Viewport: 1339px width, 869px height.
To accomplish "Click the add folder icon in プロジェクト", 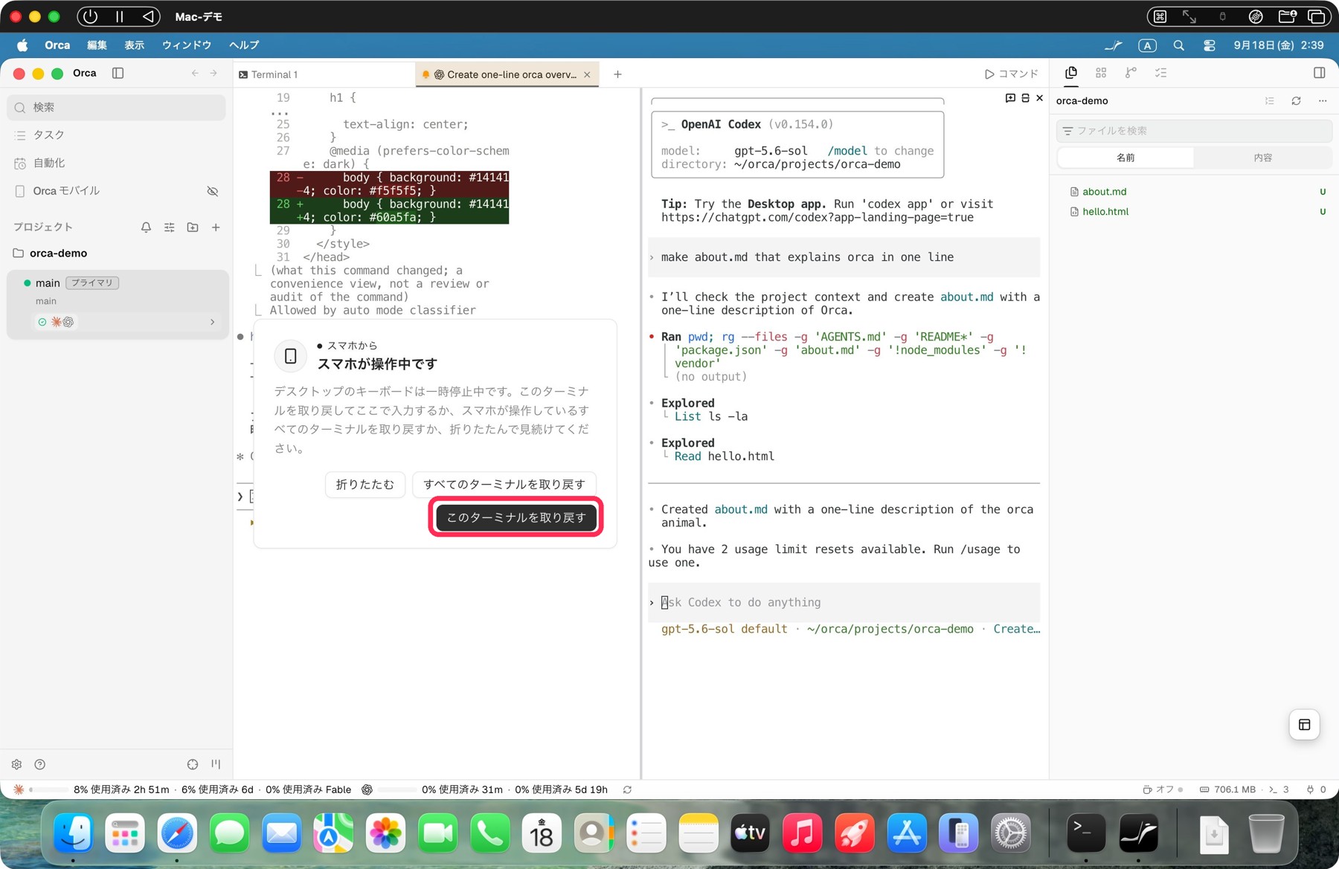I will 193,227.
